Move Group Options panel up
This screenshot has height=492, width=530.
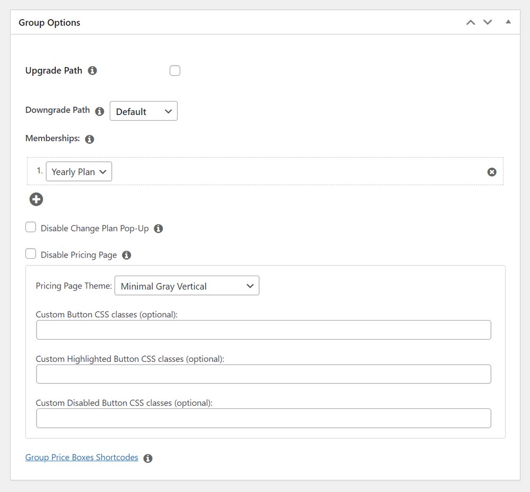471,22
